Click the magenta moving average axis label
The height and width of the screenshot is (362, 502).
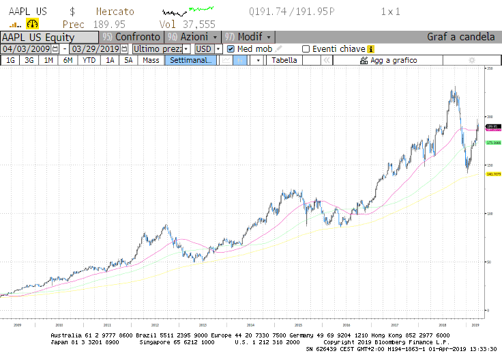(493, 130)
